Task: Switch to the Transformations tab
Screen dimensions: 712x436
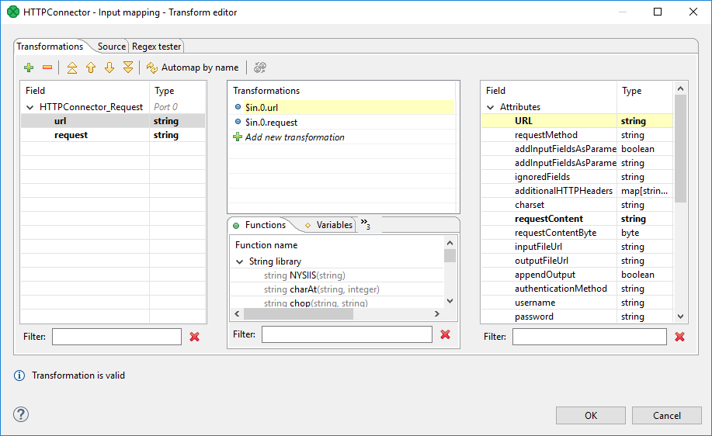Action: (50, 47)
